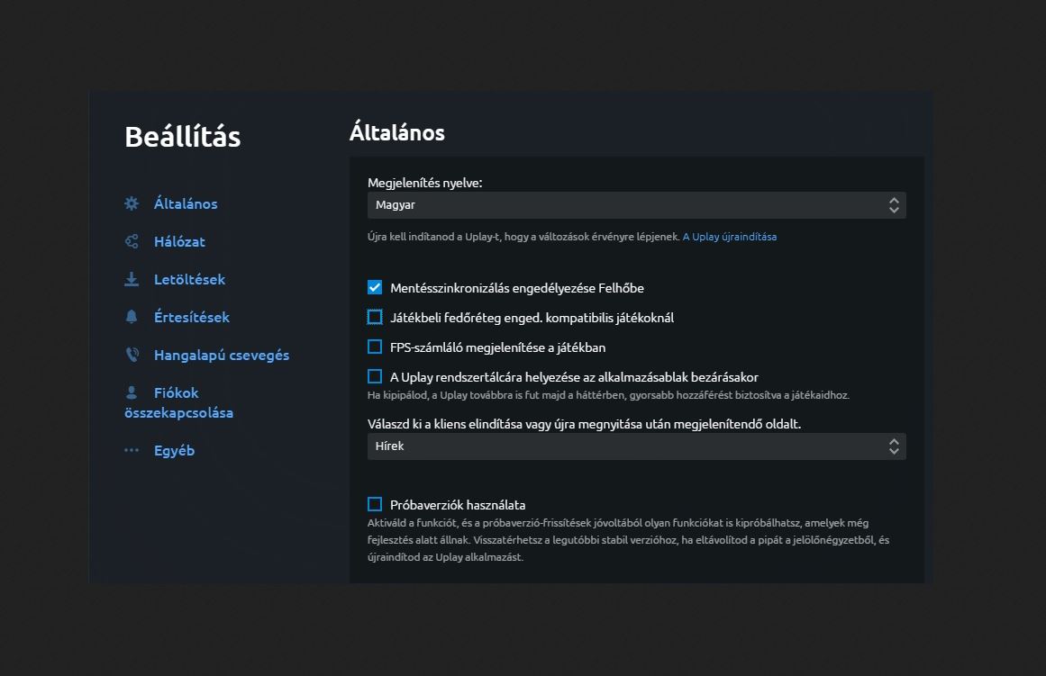Click the Megjelenítés nyelve label
The height and width of the screenshot is (676, 1046).
425,183
